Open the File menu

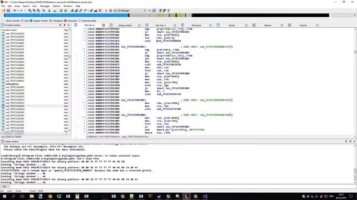coord(3,6)
